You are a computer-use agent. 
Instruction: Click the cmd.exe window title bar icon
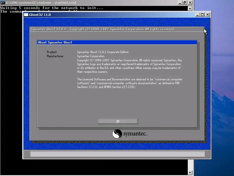[x=3, y=3]
